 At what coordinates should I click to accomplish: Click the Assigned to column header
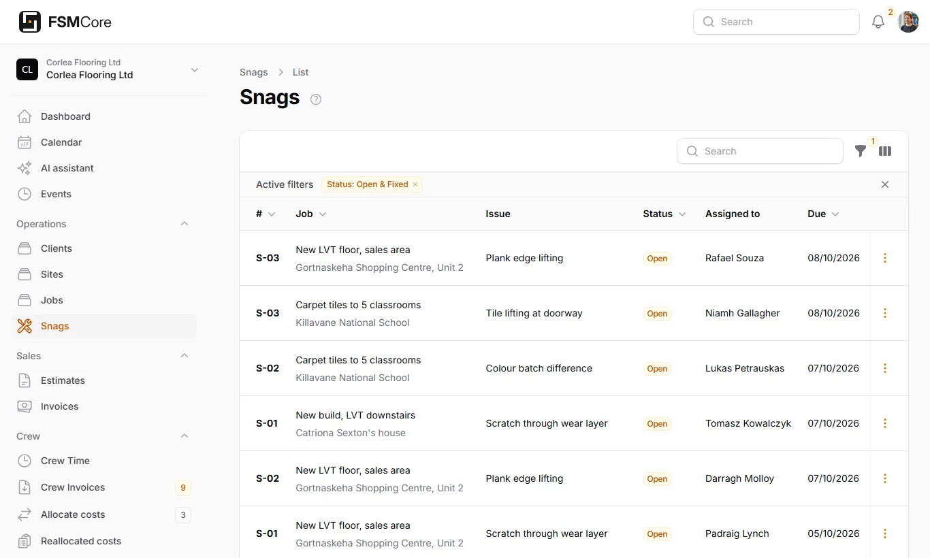click(x=733, y=214)
